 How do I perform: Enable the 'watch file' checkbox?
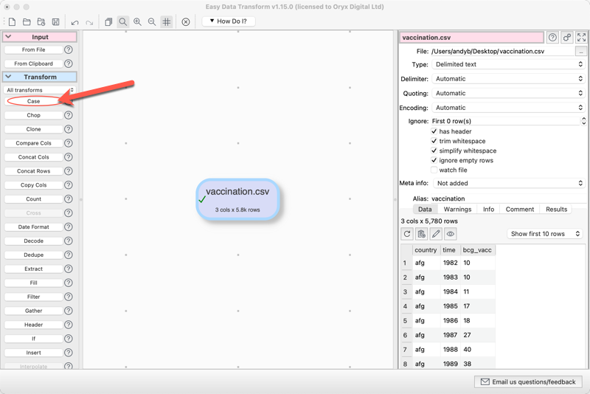coord(434,170)
